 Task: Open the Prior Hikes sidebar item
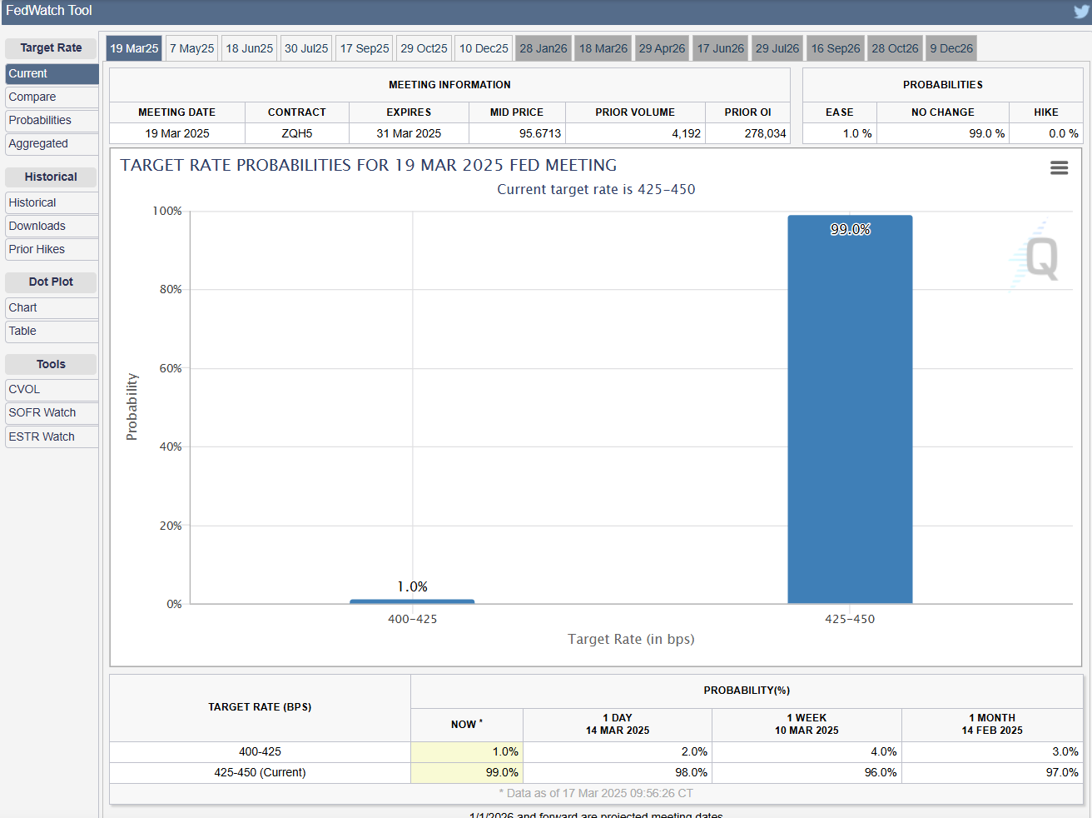tap(52, 249)
